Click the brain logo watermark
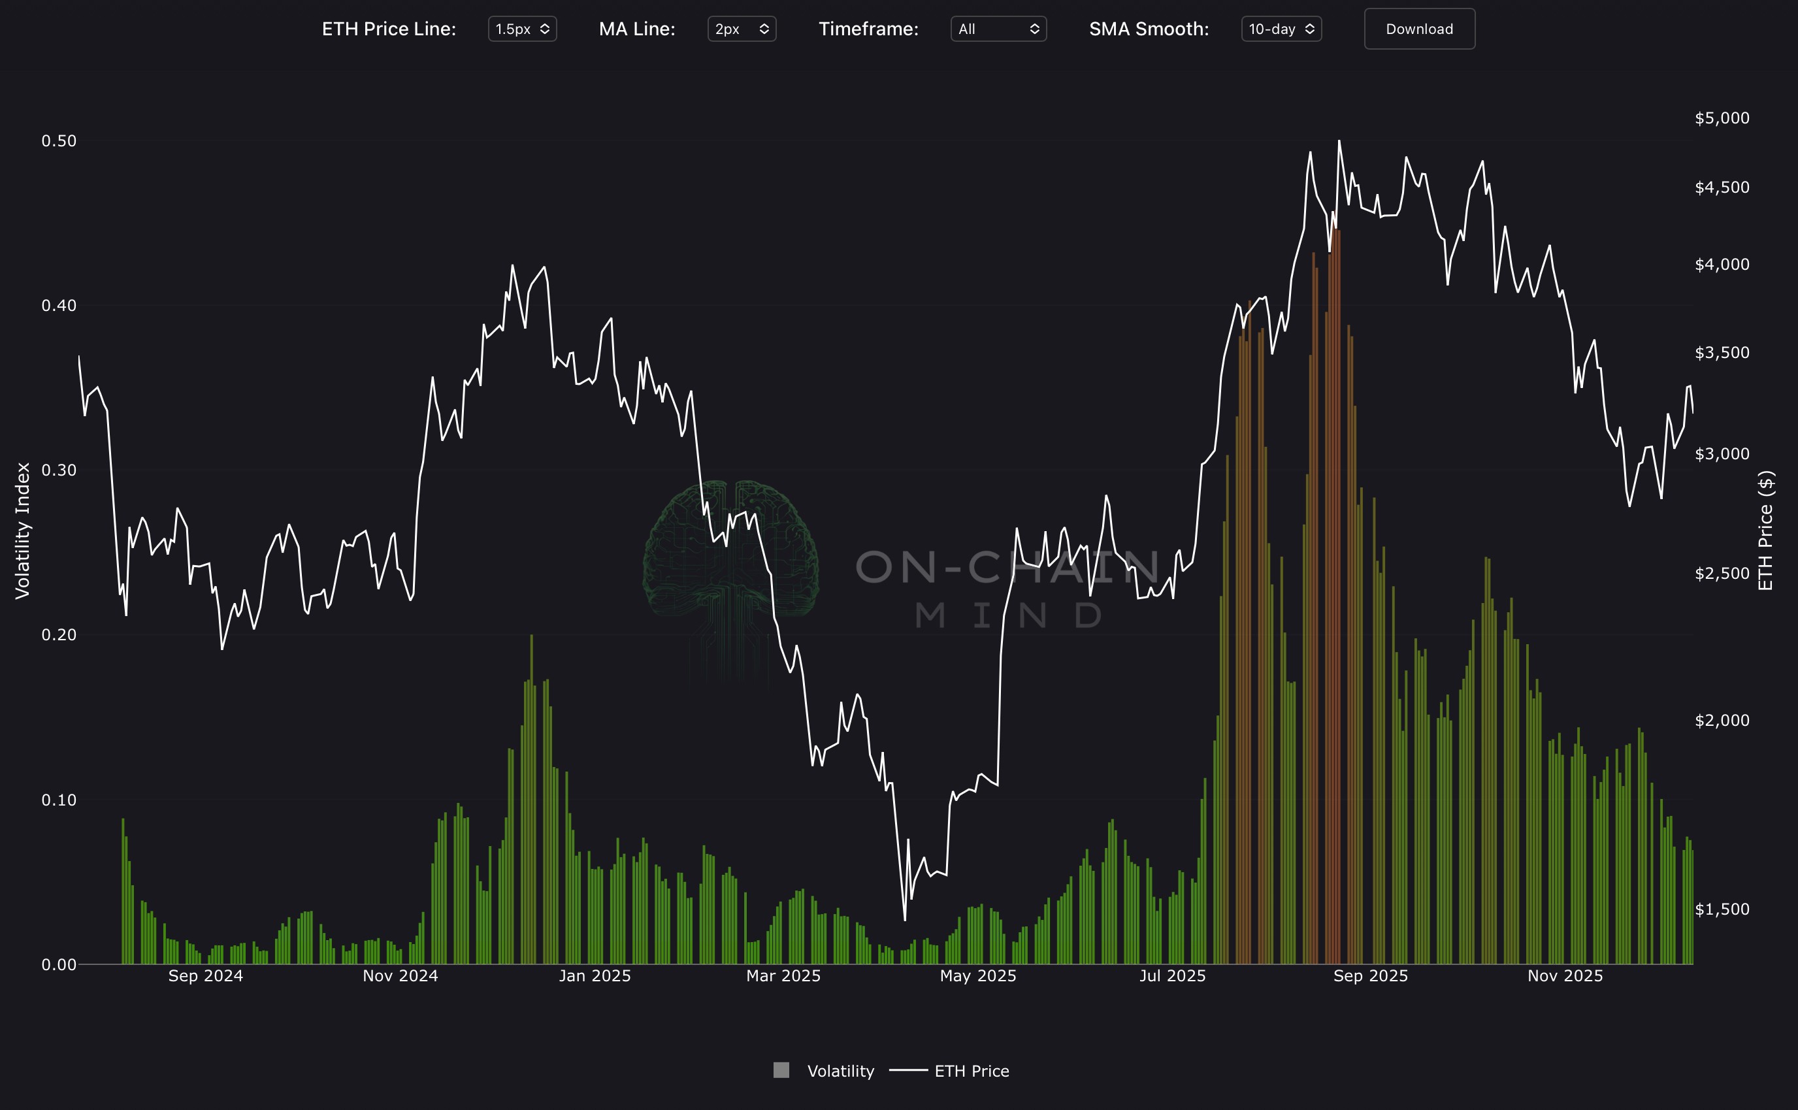The height and width of the screenshot is (1110, 1798). coord(730,558)
